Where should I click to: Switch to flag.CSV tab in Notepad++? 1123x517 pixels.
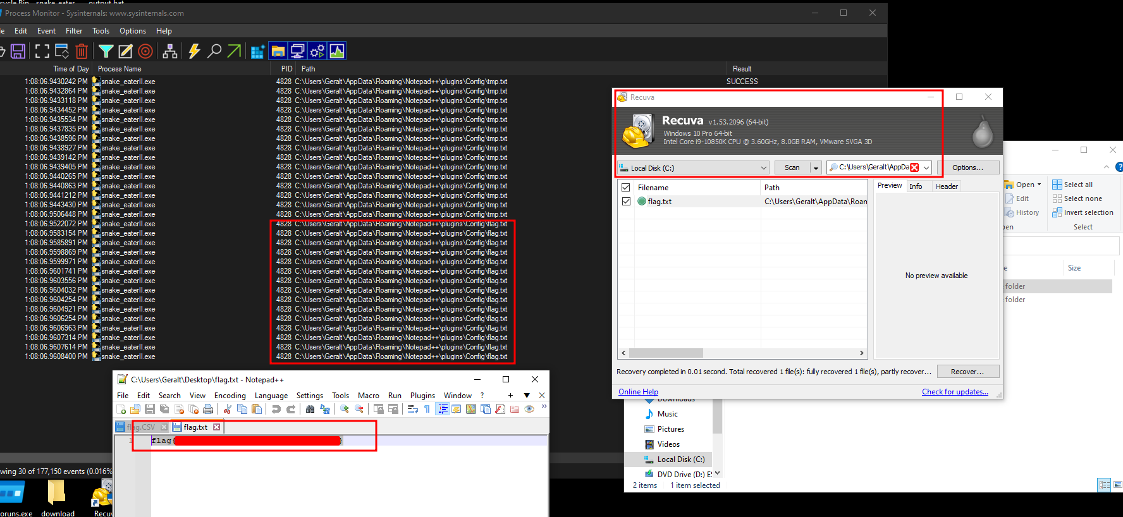[x=142, y=427]
